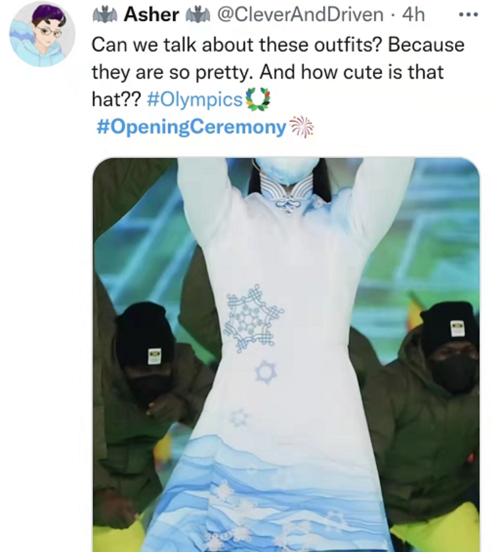Click the left black beanie hat logo
Viewport: 491px width, 552px height.
(154, 356)
